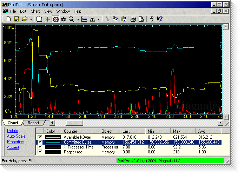The width and height of the screenshot is (238, 172).
Task: Click the Last value 817,016
Action: click(130, 137)
